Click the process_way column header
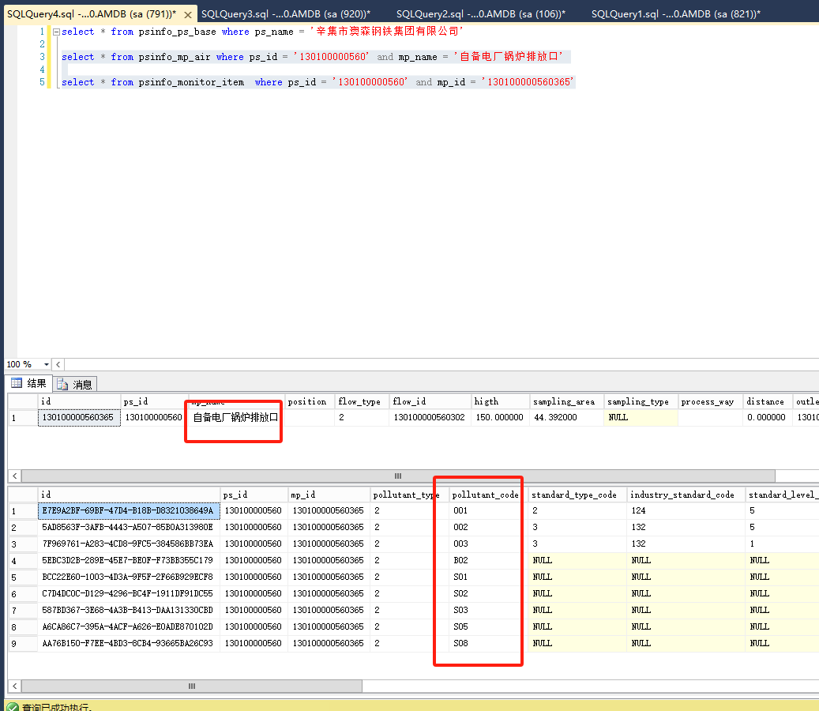Image resolution: width=819 pixels, height=711 pixels. point(710,401)
